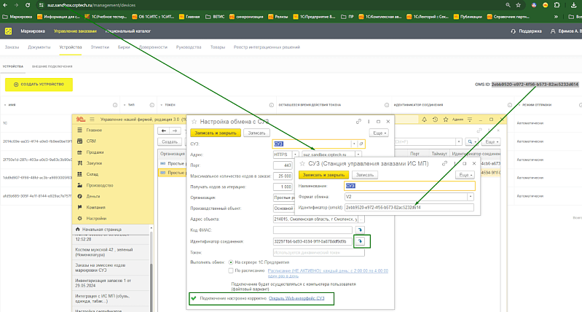Navigate forward arrow in 1C list form
The height and width of the screenshot is (312, 582).
point(175,130)
